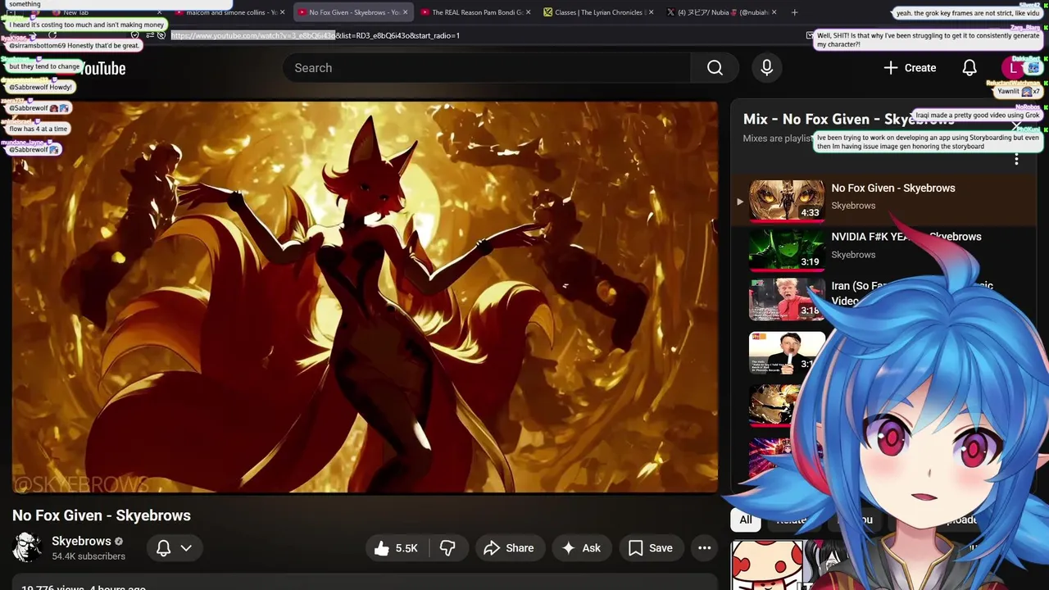Click the No Fox Given video title
This screenshot has width=1049, height=590.
click(x=102, y=515)
